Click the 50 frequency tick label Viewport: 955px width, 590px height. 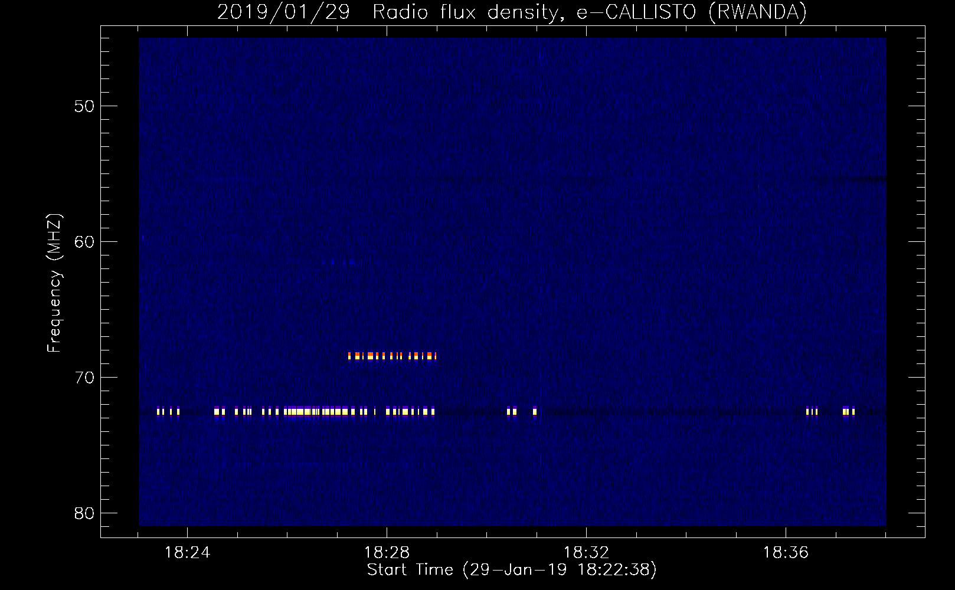tap(84, 106)
